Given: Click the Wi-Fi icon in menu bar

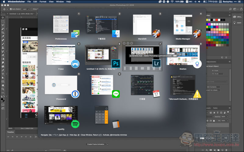Looking at the screenshot, I should coord(172,2).
